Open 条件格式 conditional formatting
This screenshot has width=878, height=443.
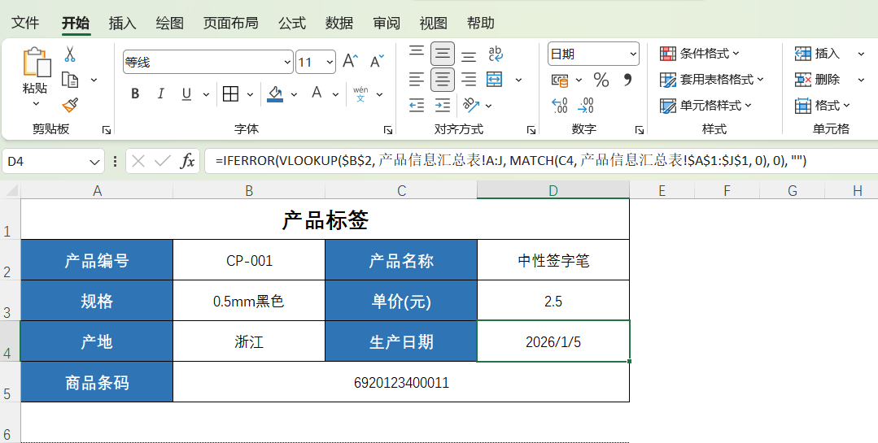pos(700,54)
